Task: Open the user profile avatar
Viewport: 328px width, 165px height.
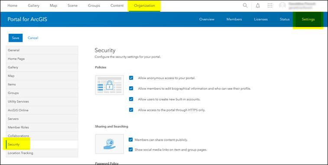Action: tap(283, 6)
